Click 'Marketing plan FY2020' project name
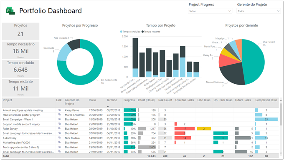Screen dimensions: 284x160 (x=16, y=142)
